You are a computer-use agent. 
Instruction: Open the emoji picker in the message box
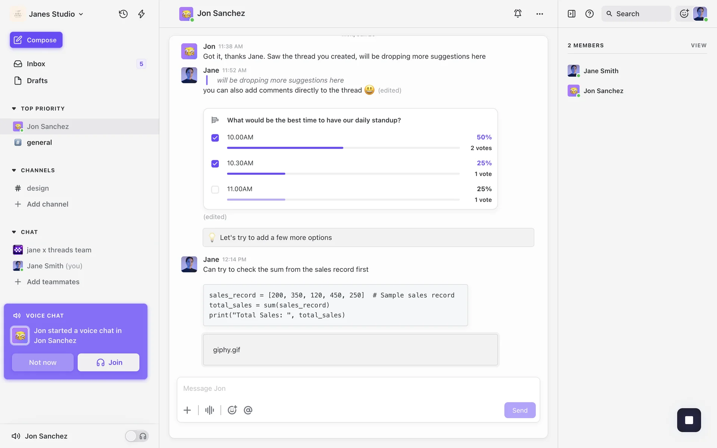(232, 410)
